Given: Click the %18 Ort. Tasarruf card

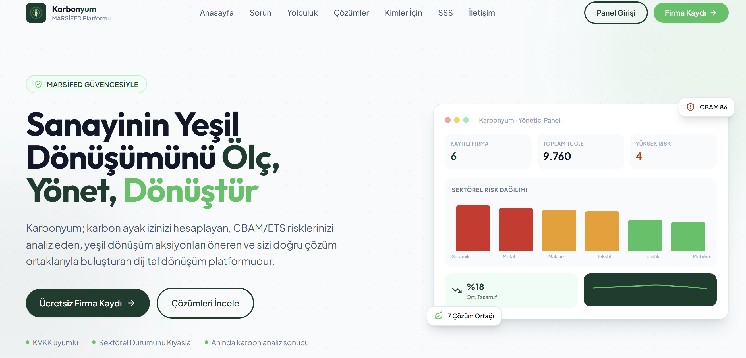Looking at the screenshot, I should click(511, 290).
